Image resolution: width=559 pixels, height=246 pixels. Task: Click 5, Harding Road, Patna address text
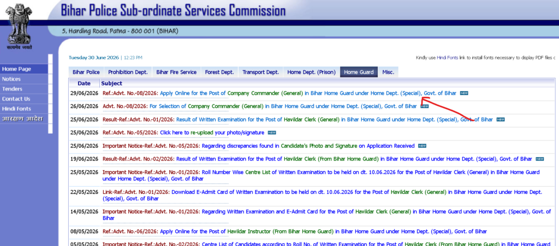pyautogui.click(x=120, y=31)
